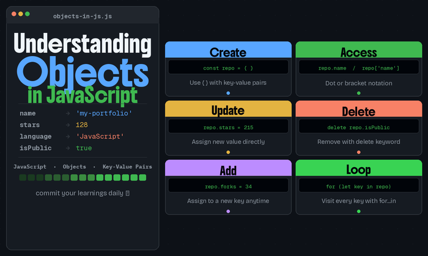The width and height of the screenshot is (428, 256).
Task: Click the orange dot under Delete card
Action: point(359,152)
